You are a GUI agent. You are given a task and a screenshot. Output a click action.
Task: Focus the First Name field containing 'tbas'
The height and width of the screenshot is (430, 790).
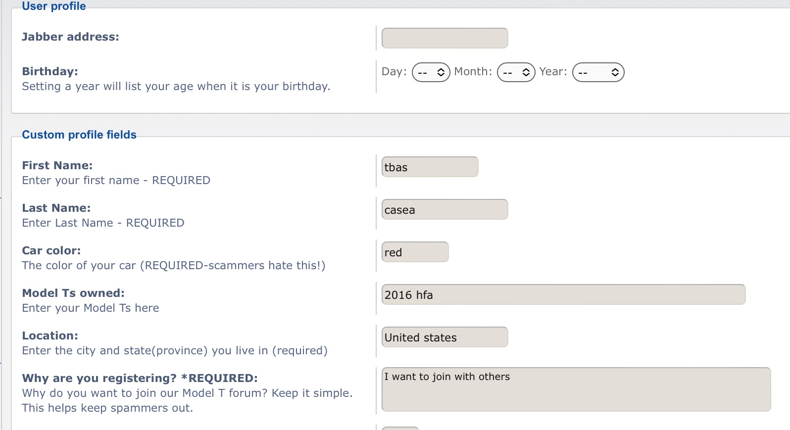430,167
